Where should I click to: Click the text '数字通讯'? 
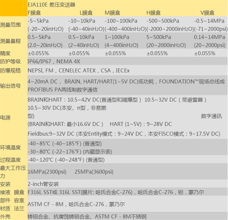tap(211, 116)
